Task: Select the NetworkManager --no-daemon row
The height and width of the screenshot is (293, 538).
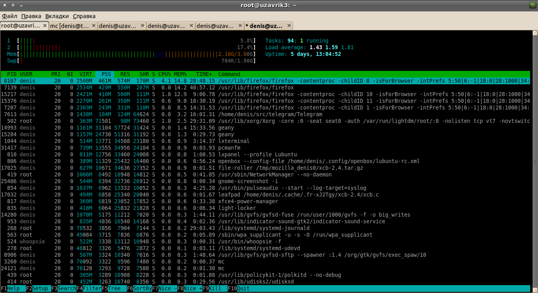Action: pyautogui.click(x=265, y=174)
